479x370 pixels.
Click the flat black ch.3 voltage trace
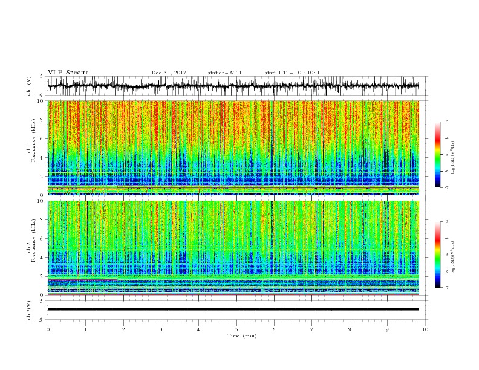(233, 310)
